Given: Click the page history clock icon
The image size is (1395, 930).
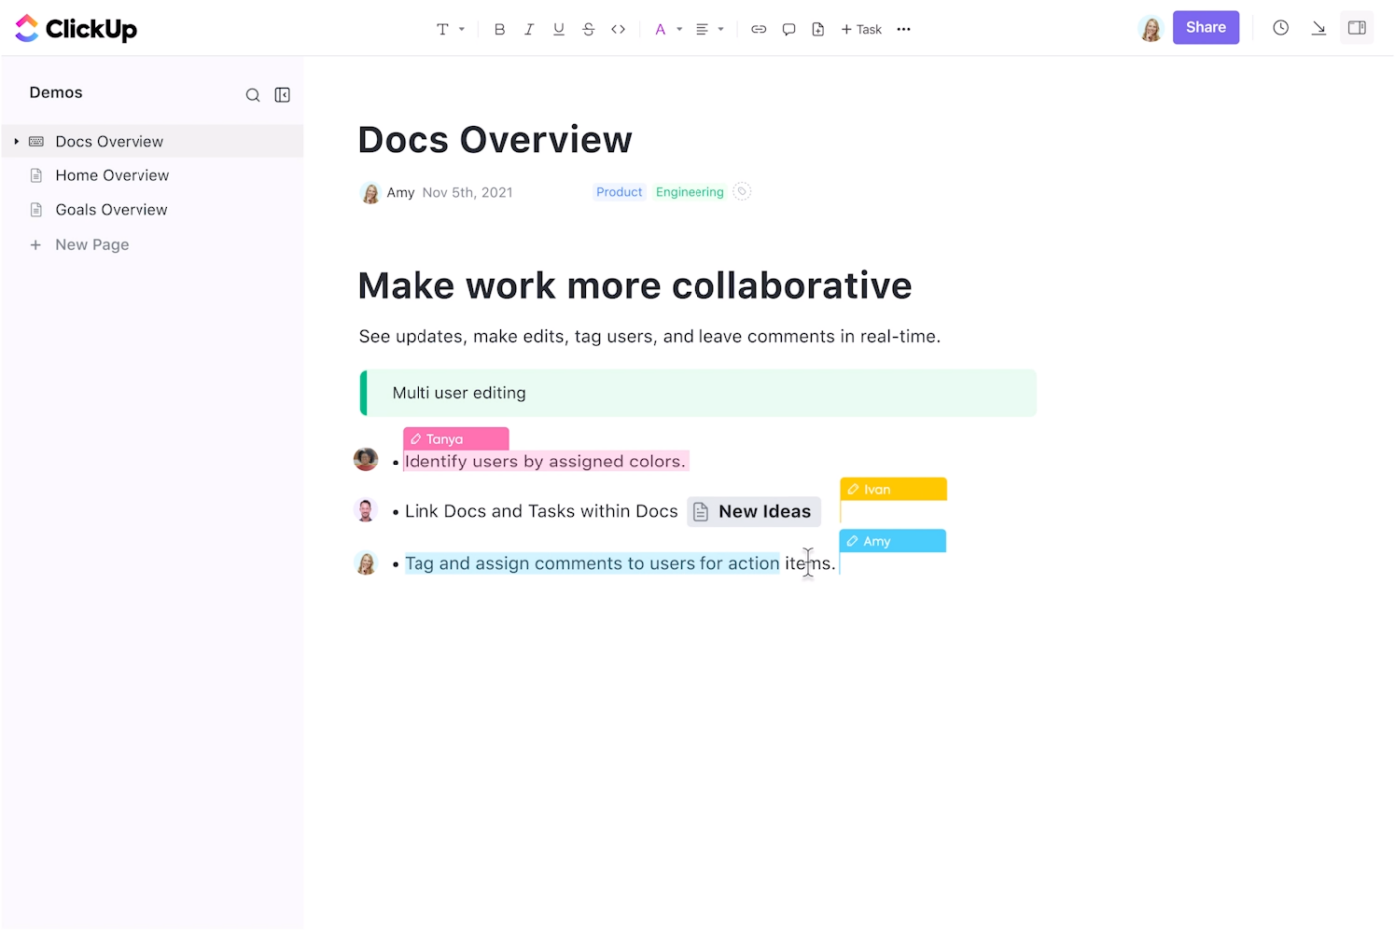Looking at the screenshot, I should pos(1280,27).
